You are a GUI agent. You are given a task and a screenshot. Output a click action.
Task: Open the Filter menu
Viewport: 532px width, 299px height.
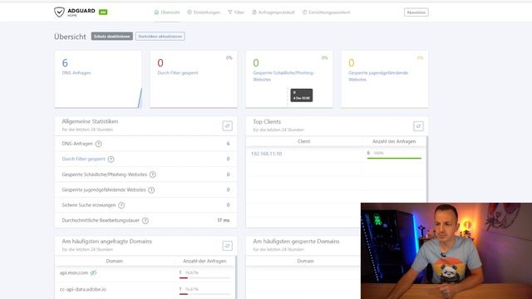pyautogui.click(x=236, y=12)
